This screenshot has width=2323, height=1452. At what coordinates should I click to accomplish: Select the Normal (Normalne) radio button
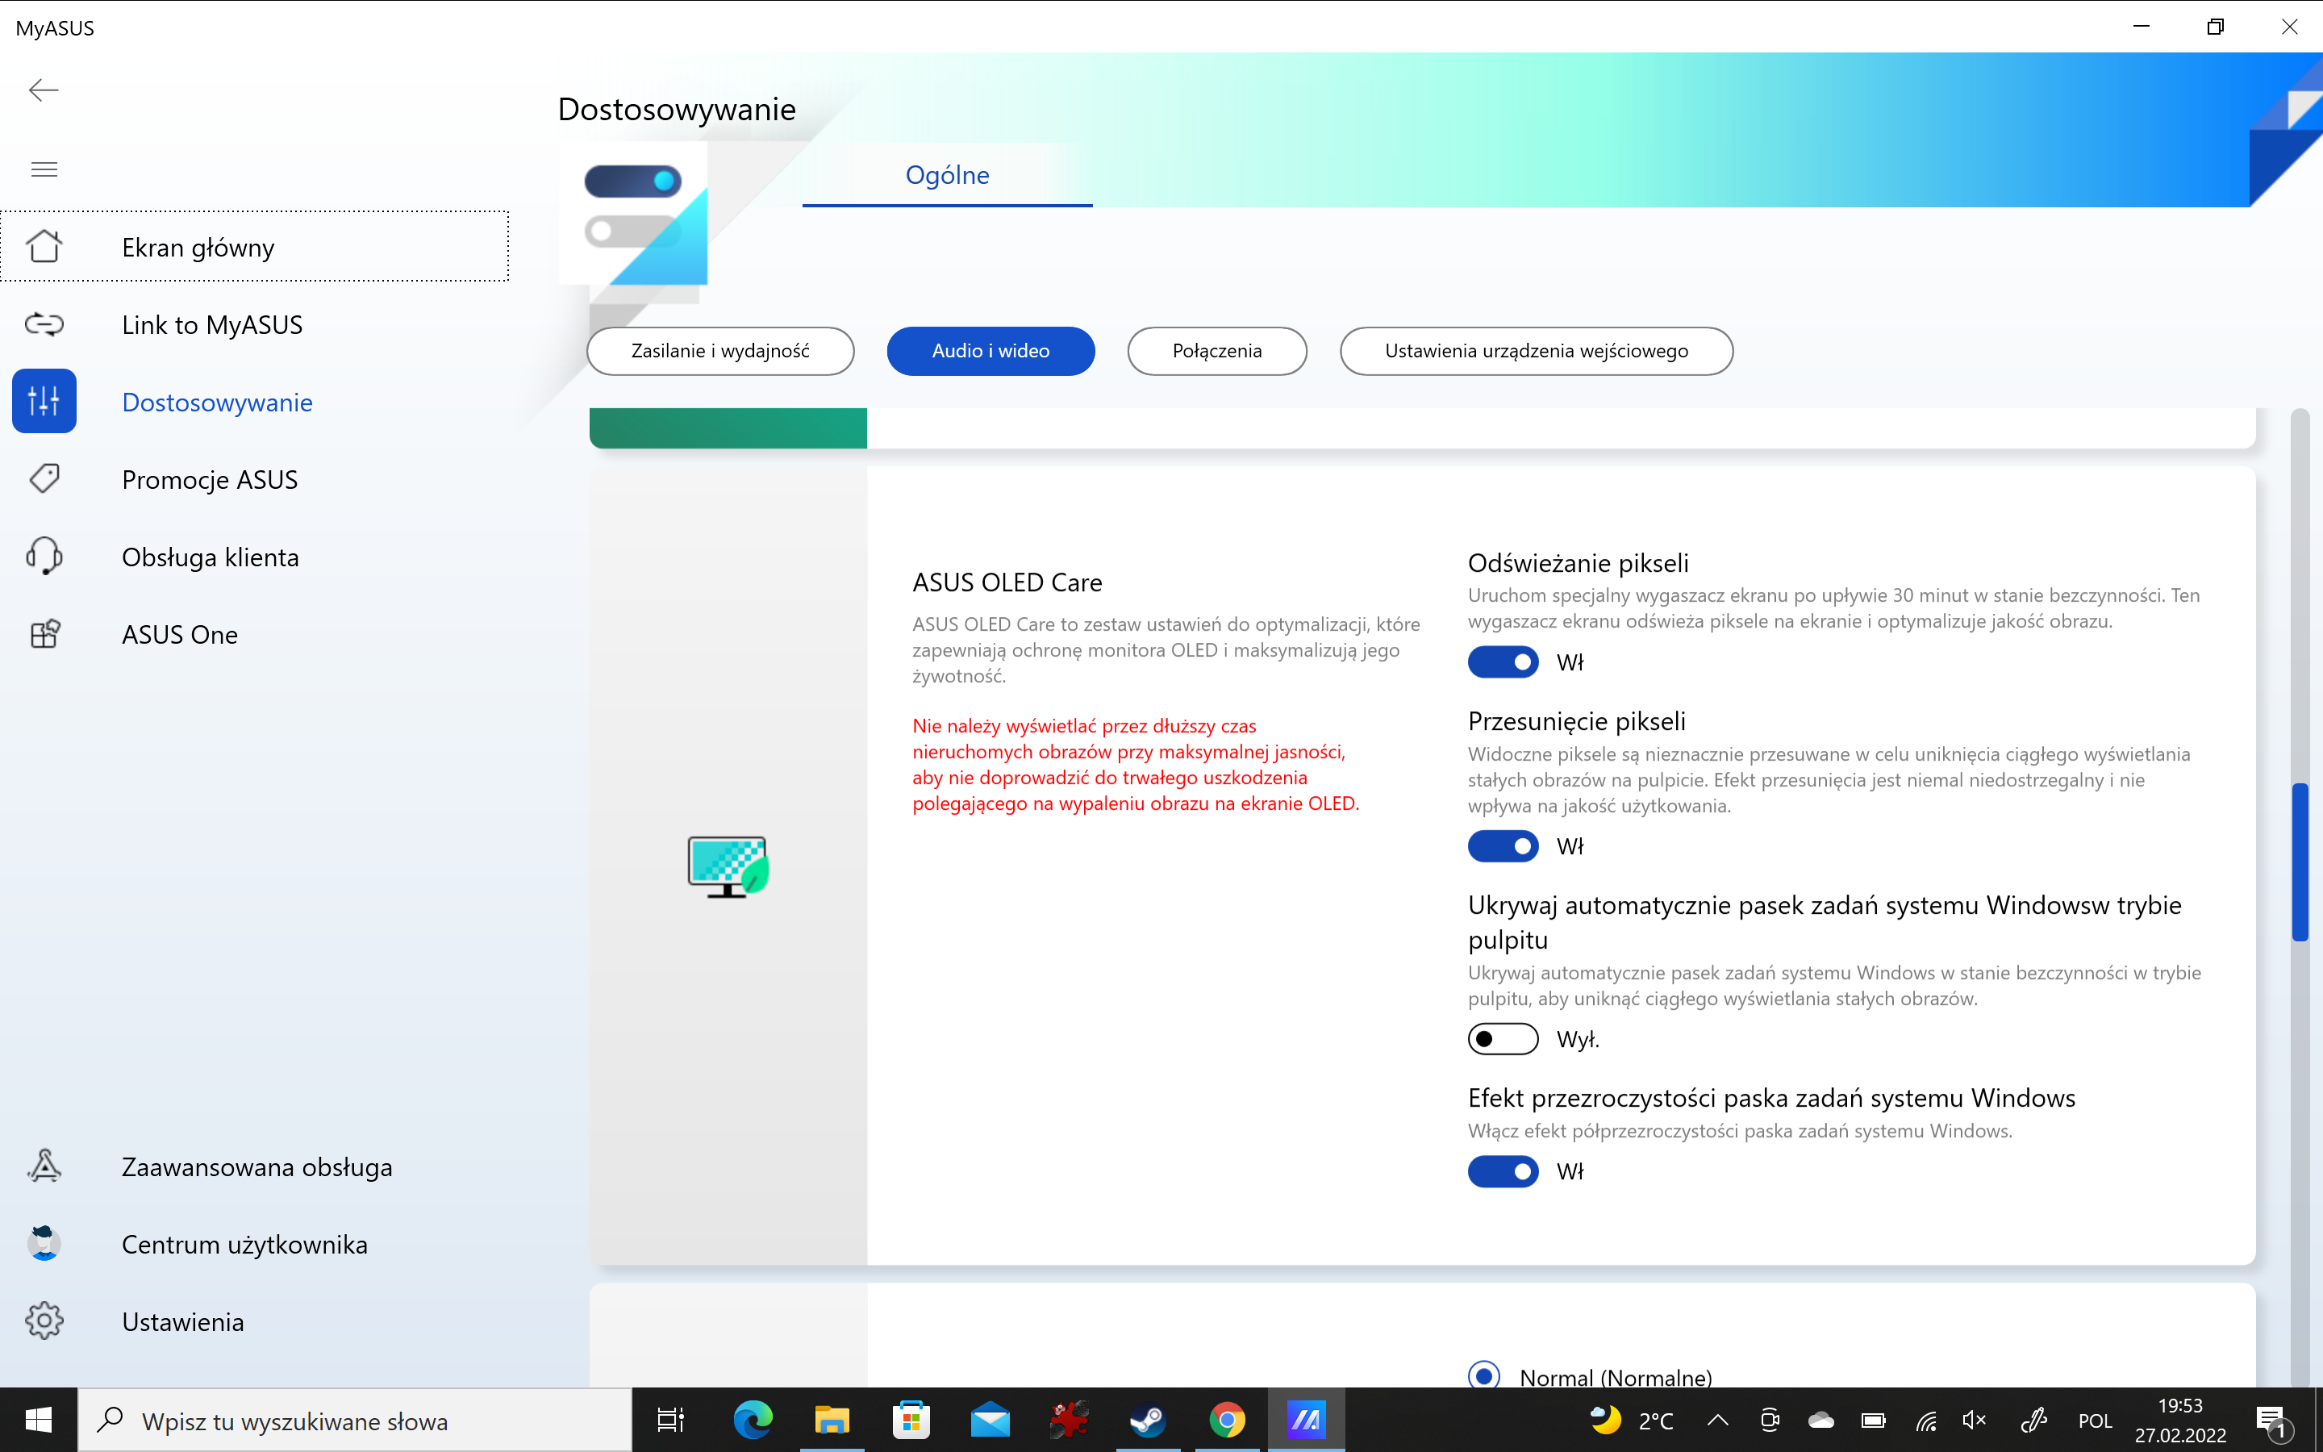coord(1484,1375)
